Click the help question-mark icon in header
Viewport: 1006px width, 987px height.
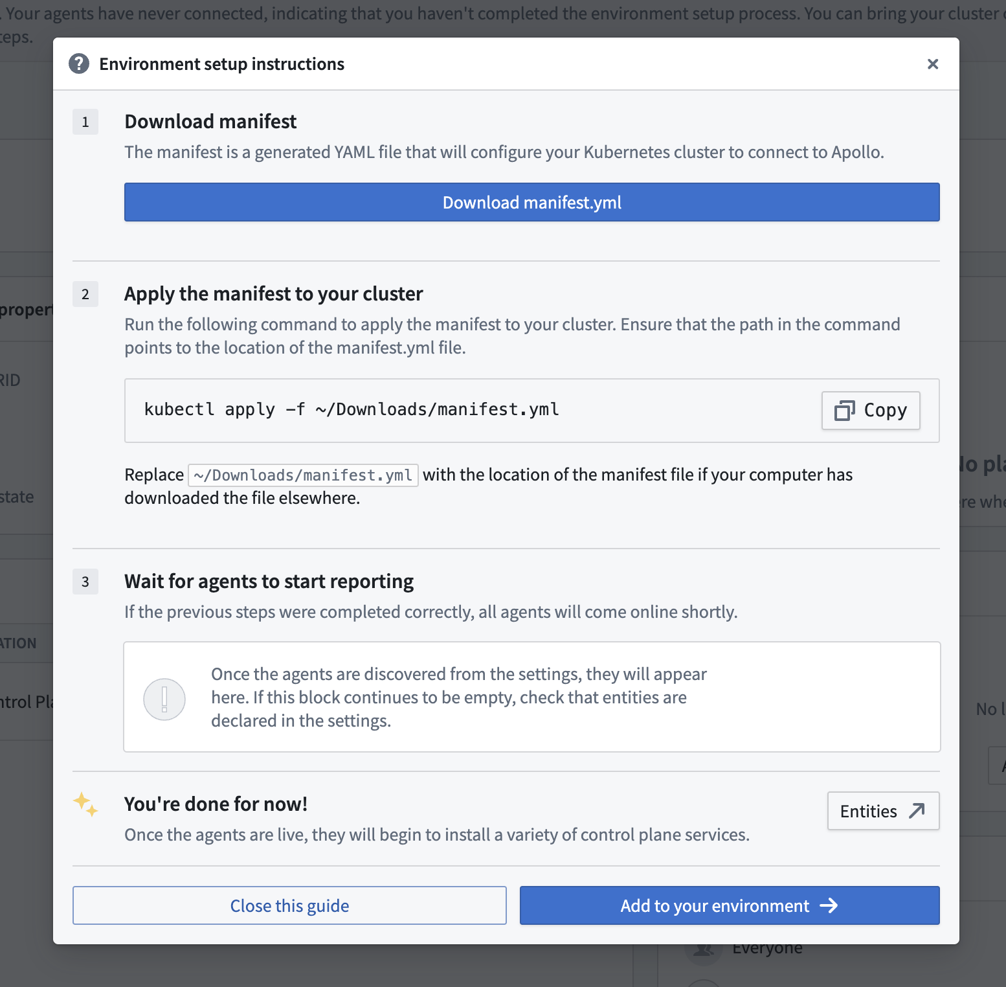(79, 63)
